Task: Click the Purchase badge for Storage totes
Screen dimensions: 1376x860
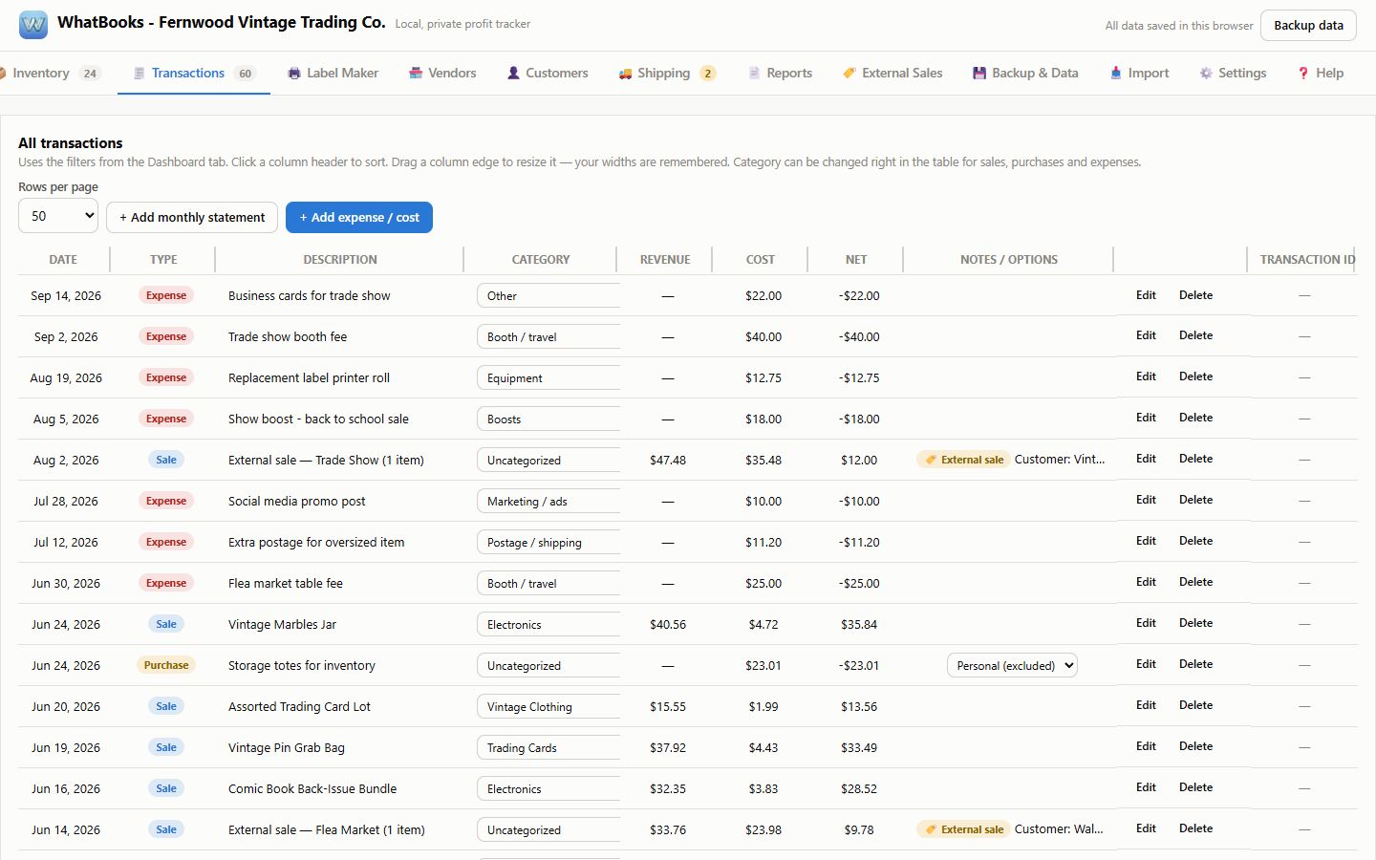Action: click(166, 665)
